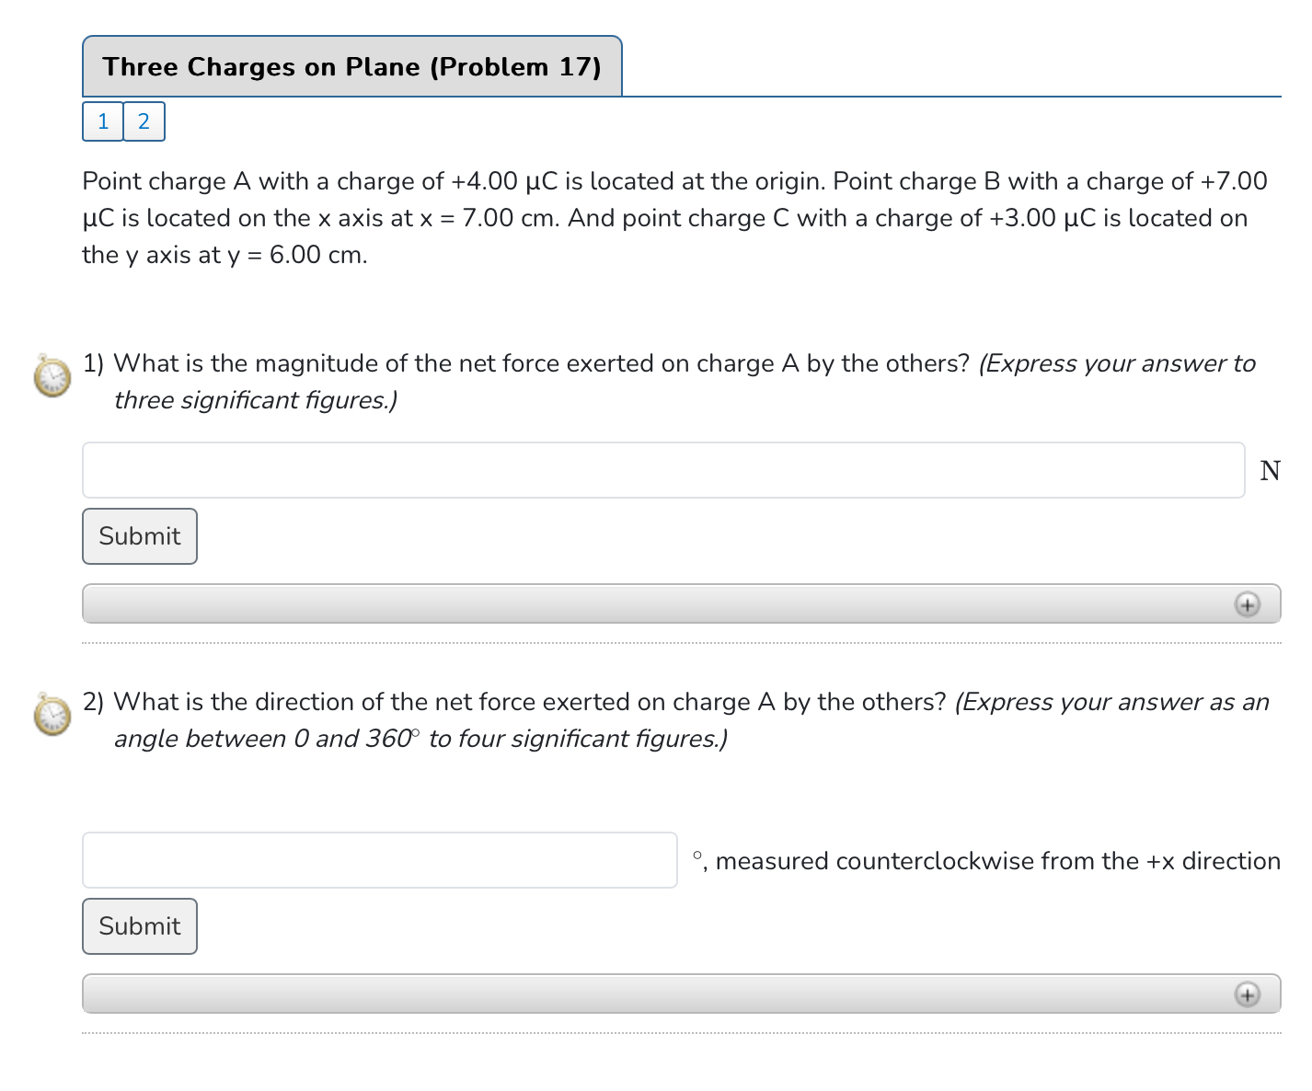The width and height of the screenshot is (1312, 1091).
Task: Click the circular plus control on the upper gray bar
Action: tap(1248, 604)
